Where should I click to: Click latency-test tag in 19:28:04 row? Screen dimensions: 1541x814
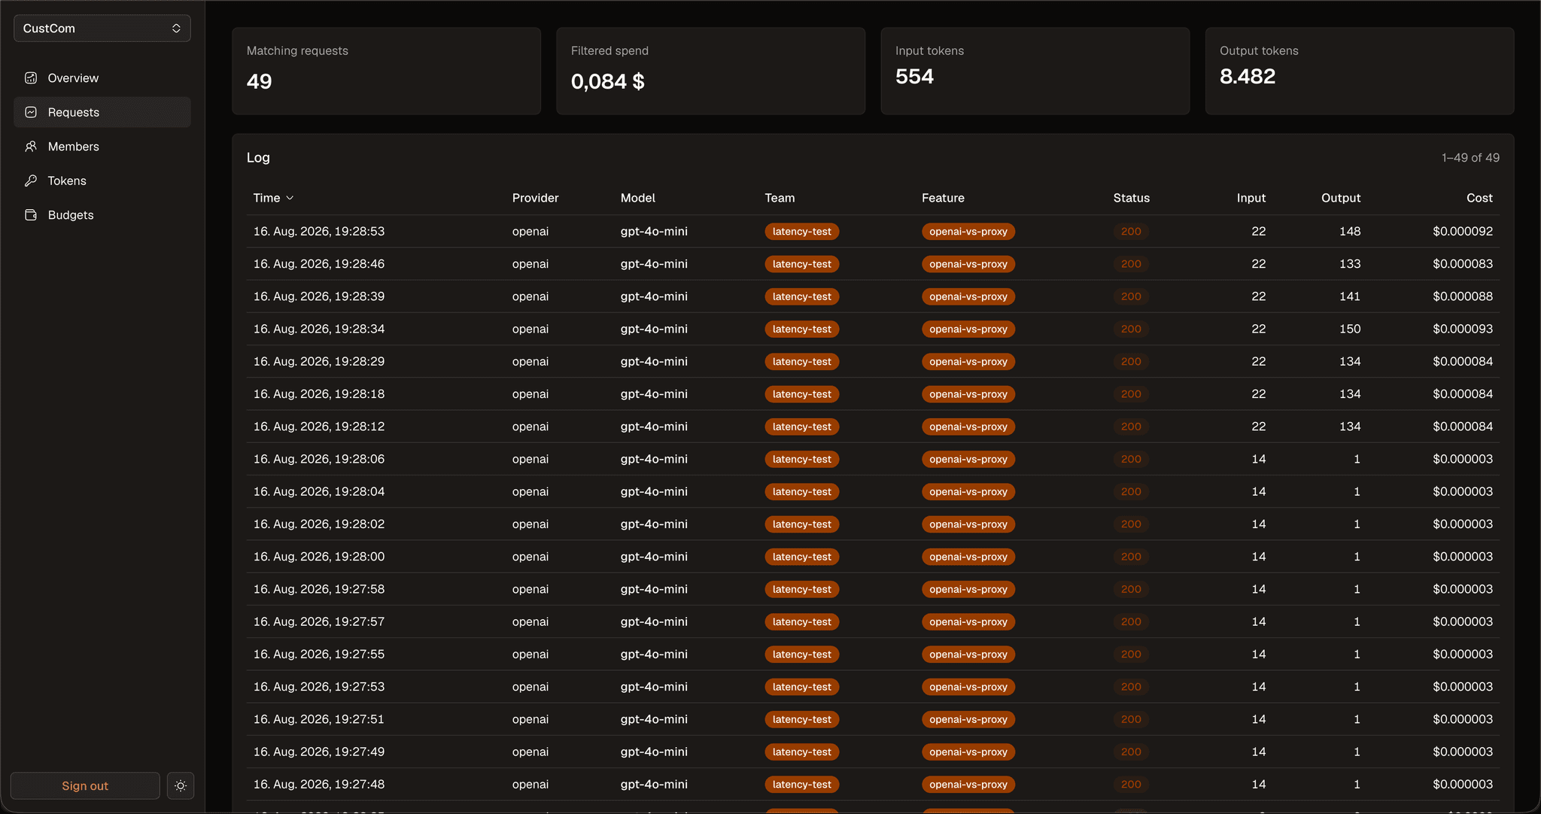[801, 492]
